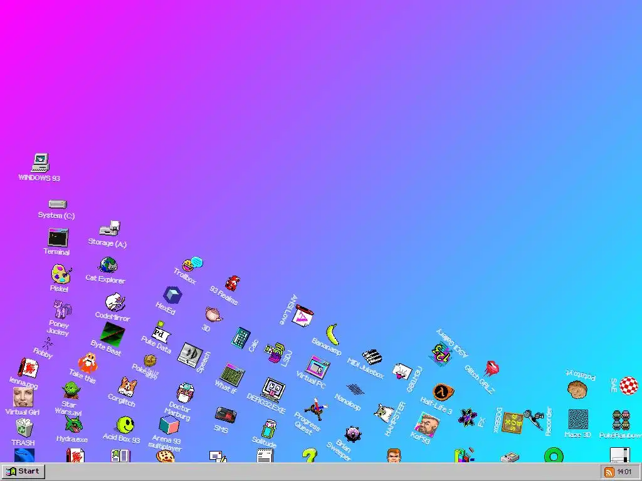Open the Calc calculator icon
The image size is (642, 481).
[241, 338]
